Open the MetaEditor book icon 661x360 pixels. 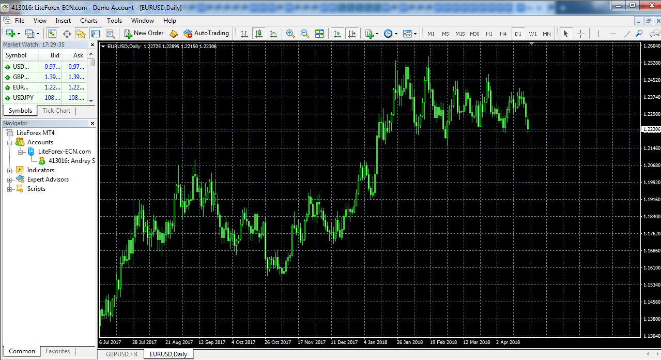(174, 33)
